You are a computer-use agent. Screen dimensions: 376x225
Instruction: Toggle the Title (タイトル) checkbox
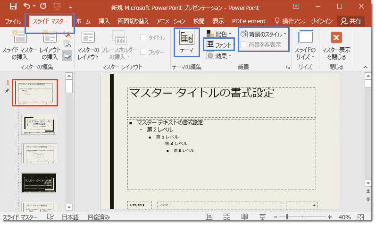143,38
